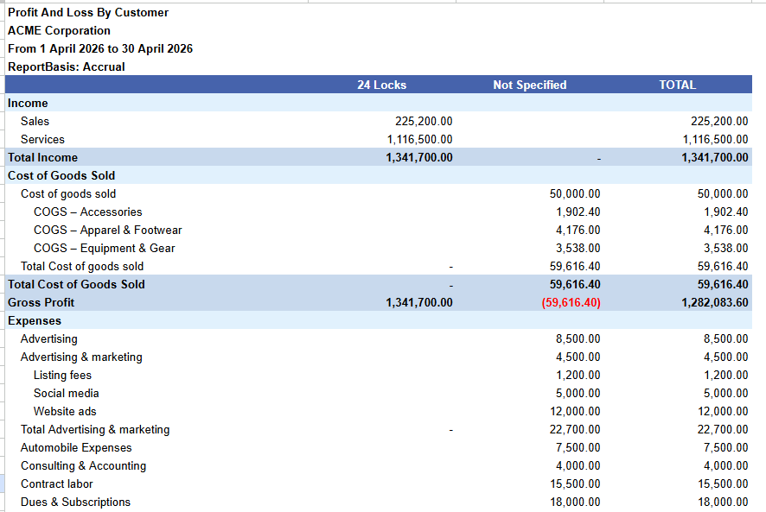
Task: Select the bold 'Total Cost of Goods Sold' label
Action: [x=76, y=284]
